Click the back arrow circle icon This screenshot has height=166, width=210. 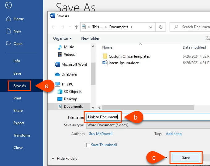pos(8,5)
